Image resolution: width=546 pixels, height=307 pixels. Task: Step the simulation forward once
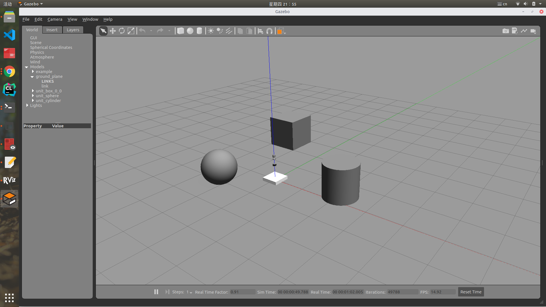click(167, 292)
